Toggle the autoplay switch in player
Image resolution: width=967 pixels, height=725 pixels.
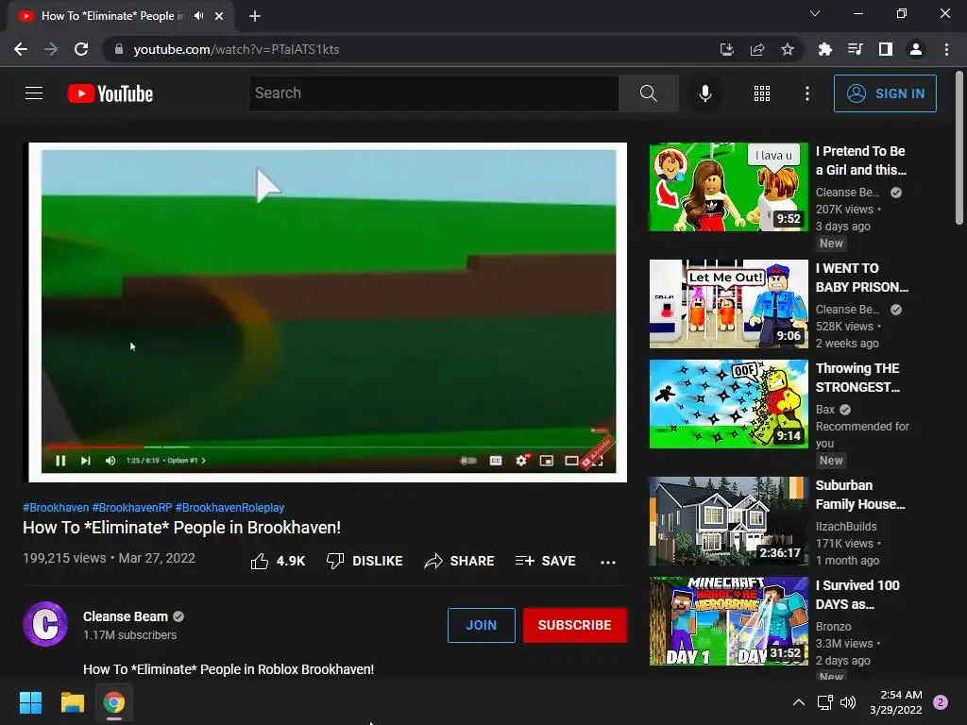pos(468,461)
